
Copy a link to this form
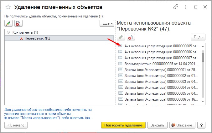coord(176,7)
